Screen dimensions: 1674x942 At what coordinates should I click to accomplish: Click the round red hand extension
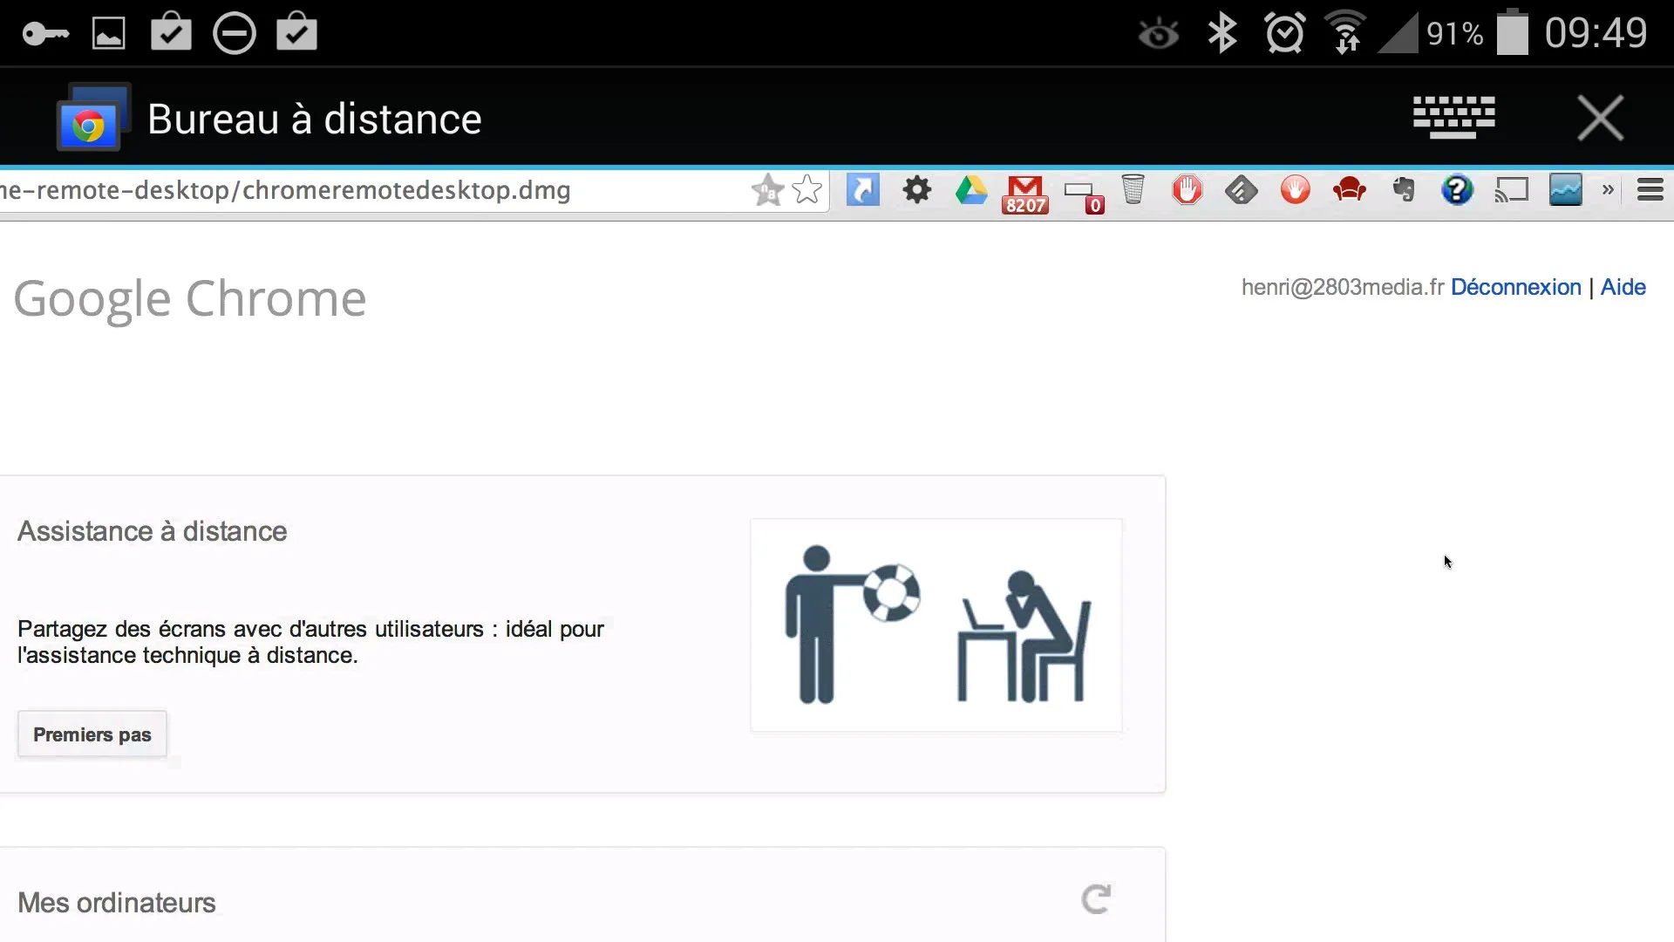point(1295,189)
